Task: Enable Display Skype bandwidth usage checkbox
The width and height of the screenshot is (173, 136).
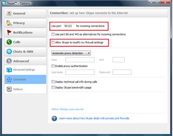Action: [53, 87]
